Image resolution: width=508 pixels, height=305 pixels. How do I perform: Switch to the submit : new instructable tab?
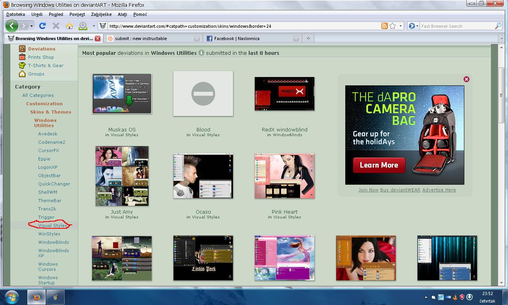154,39
